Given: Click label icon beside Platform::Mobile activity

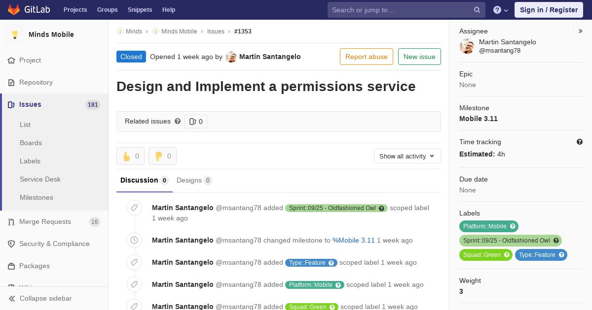Looking at the screenshot, I should coord(134,284).
